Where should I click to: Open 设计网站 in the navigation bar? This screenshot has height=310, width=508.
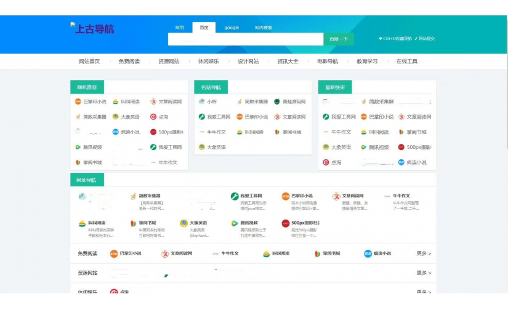[x=248, y=61]
